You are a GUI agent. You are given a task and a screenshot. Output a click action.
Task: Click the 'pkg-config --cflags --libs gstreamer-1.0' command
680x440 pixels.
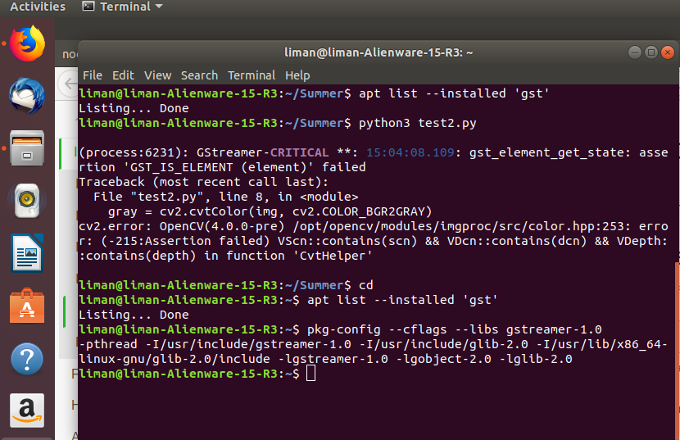tap(455, 329)
